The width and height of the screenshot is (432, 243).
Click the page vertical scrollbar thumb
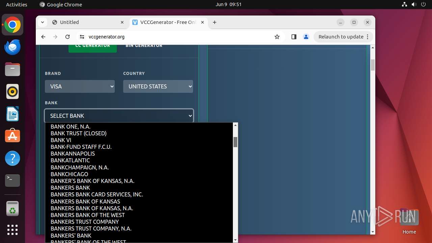(x=373, y=65)
